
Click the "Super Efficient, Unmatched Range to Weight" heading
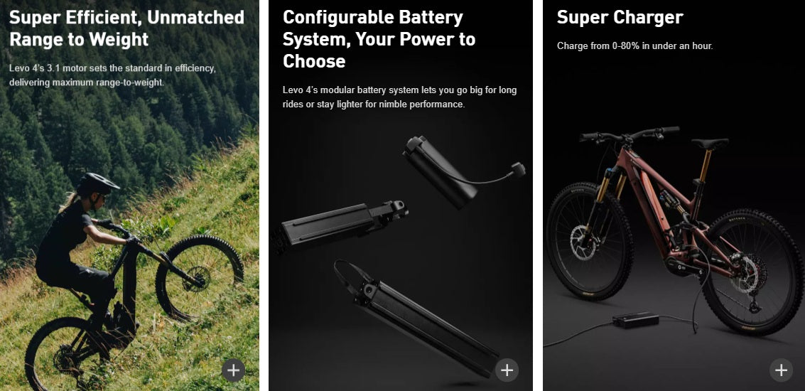(126, 28)
